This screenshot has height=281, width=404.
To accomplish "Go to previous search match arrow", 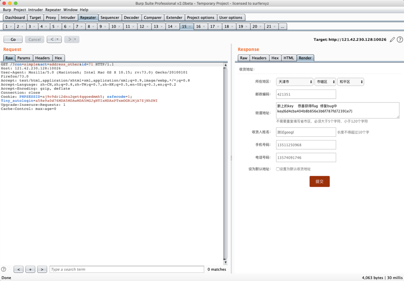I will tap(18, 269).
